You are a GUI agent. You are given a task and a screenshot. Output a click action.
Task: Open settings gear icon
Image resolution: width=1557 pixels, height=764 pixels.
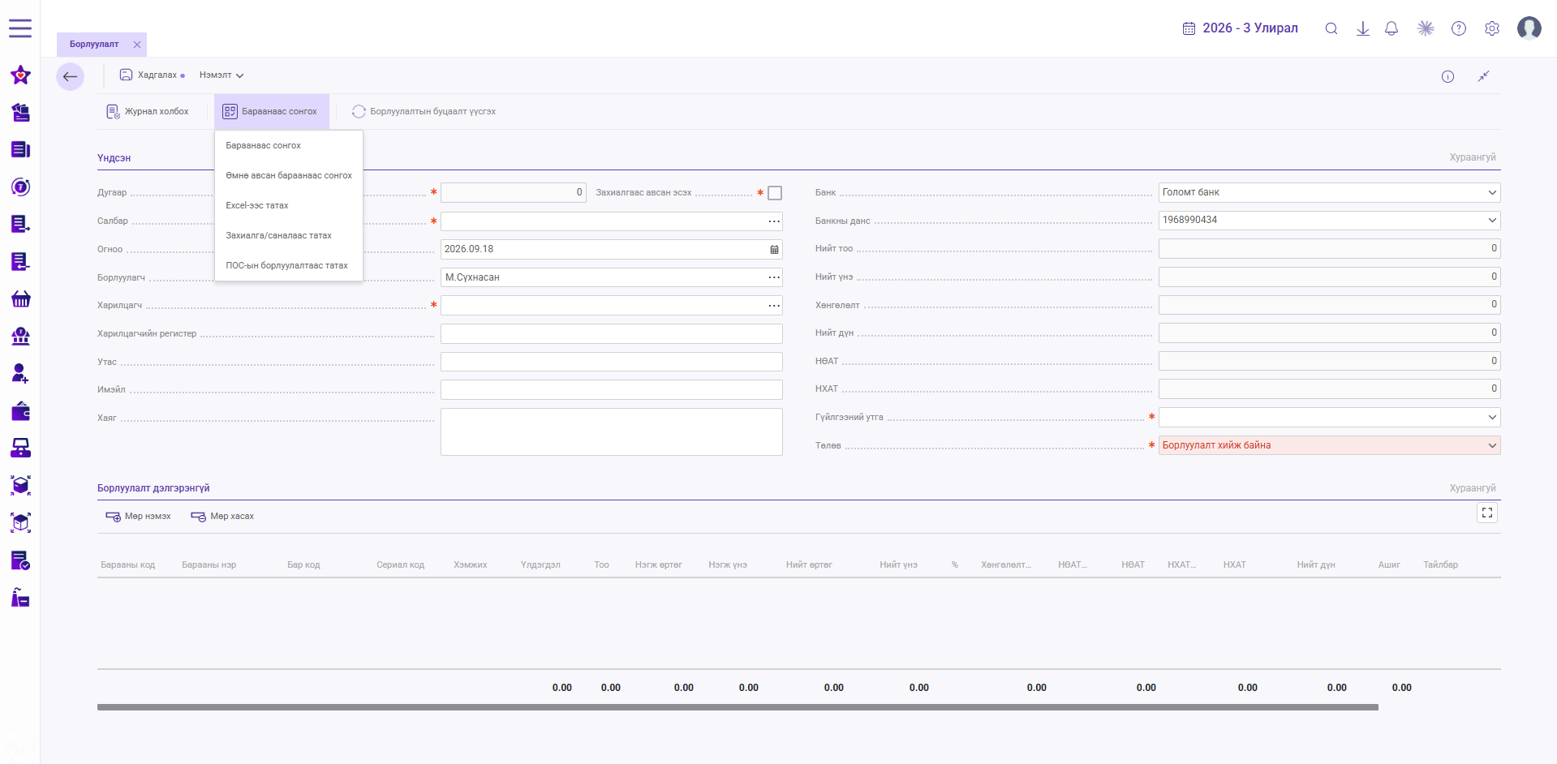coord(1492,28)
